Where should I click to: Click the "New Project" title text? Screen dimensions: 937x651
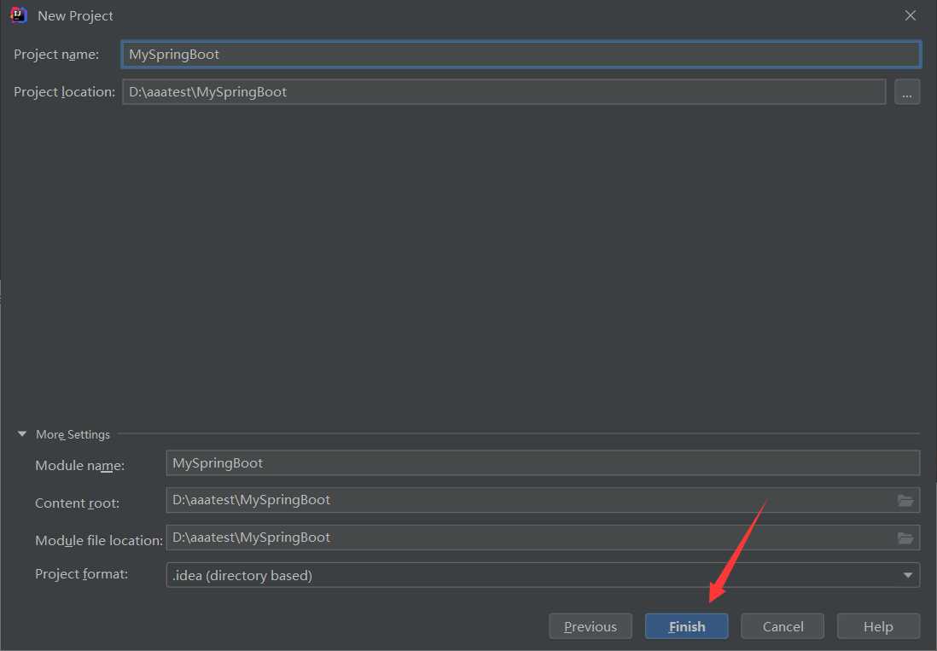75,16
